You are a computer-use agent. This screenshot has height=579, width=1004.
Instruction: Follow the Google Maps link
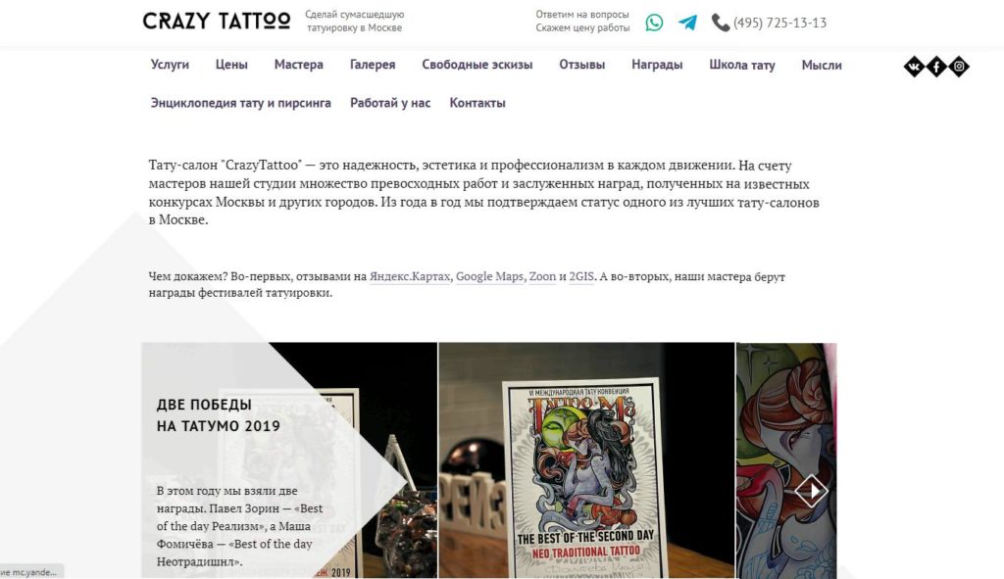pyautogui.click(x=489, y=276)
